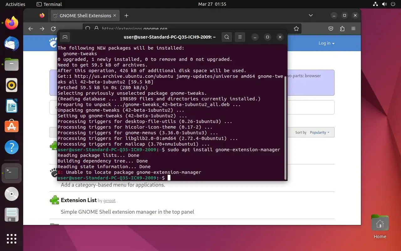The width and height of the screenshot is (401, 251).
Task: Select the Terminal icon in the dock
Action: 12,173
